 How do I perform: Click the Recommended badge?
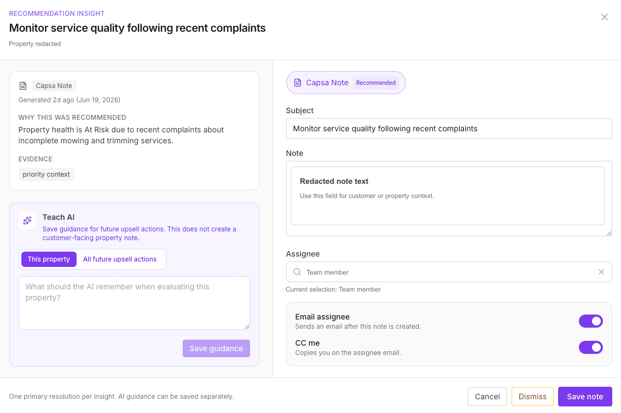coord(375,83)
